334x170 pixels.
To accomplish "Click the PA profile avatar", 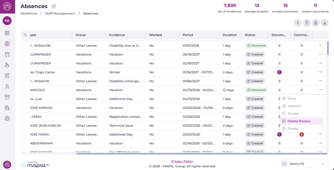I will tap(7, 21).
